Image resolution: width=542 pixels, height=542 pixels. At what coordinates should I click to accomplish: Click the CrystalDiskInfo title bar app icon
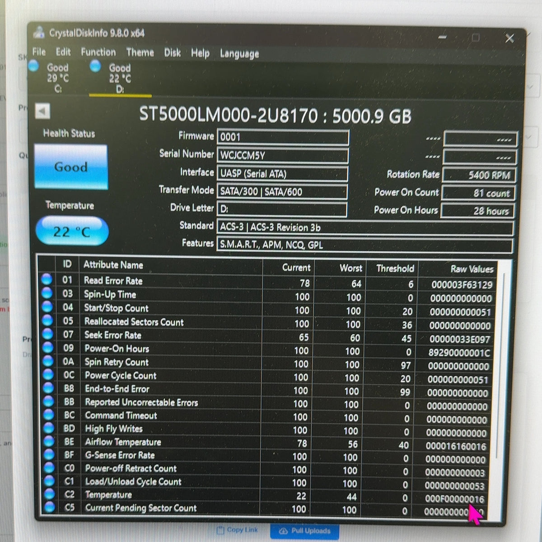40,32
